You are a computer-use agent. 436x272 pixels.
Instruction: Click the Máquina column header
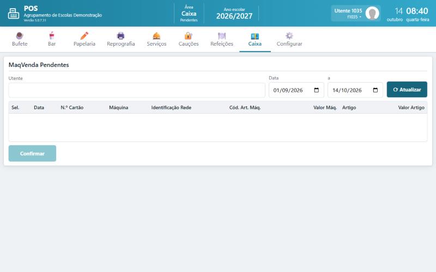(118, 107)
